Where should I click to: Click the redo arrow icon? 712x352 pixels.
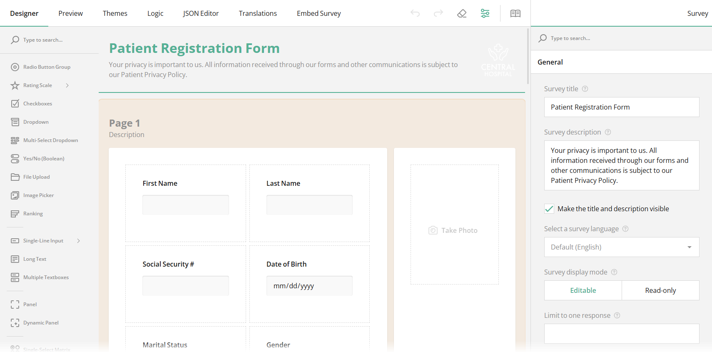coord(438,13)
